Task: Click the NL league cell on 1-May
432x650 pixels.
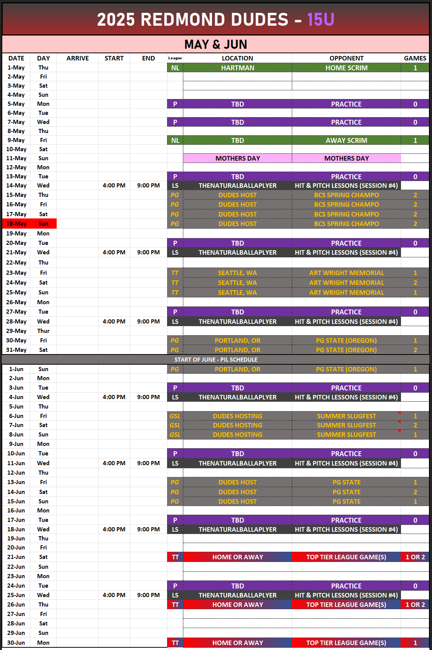Action: click(175, 68)
